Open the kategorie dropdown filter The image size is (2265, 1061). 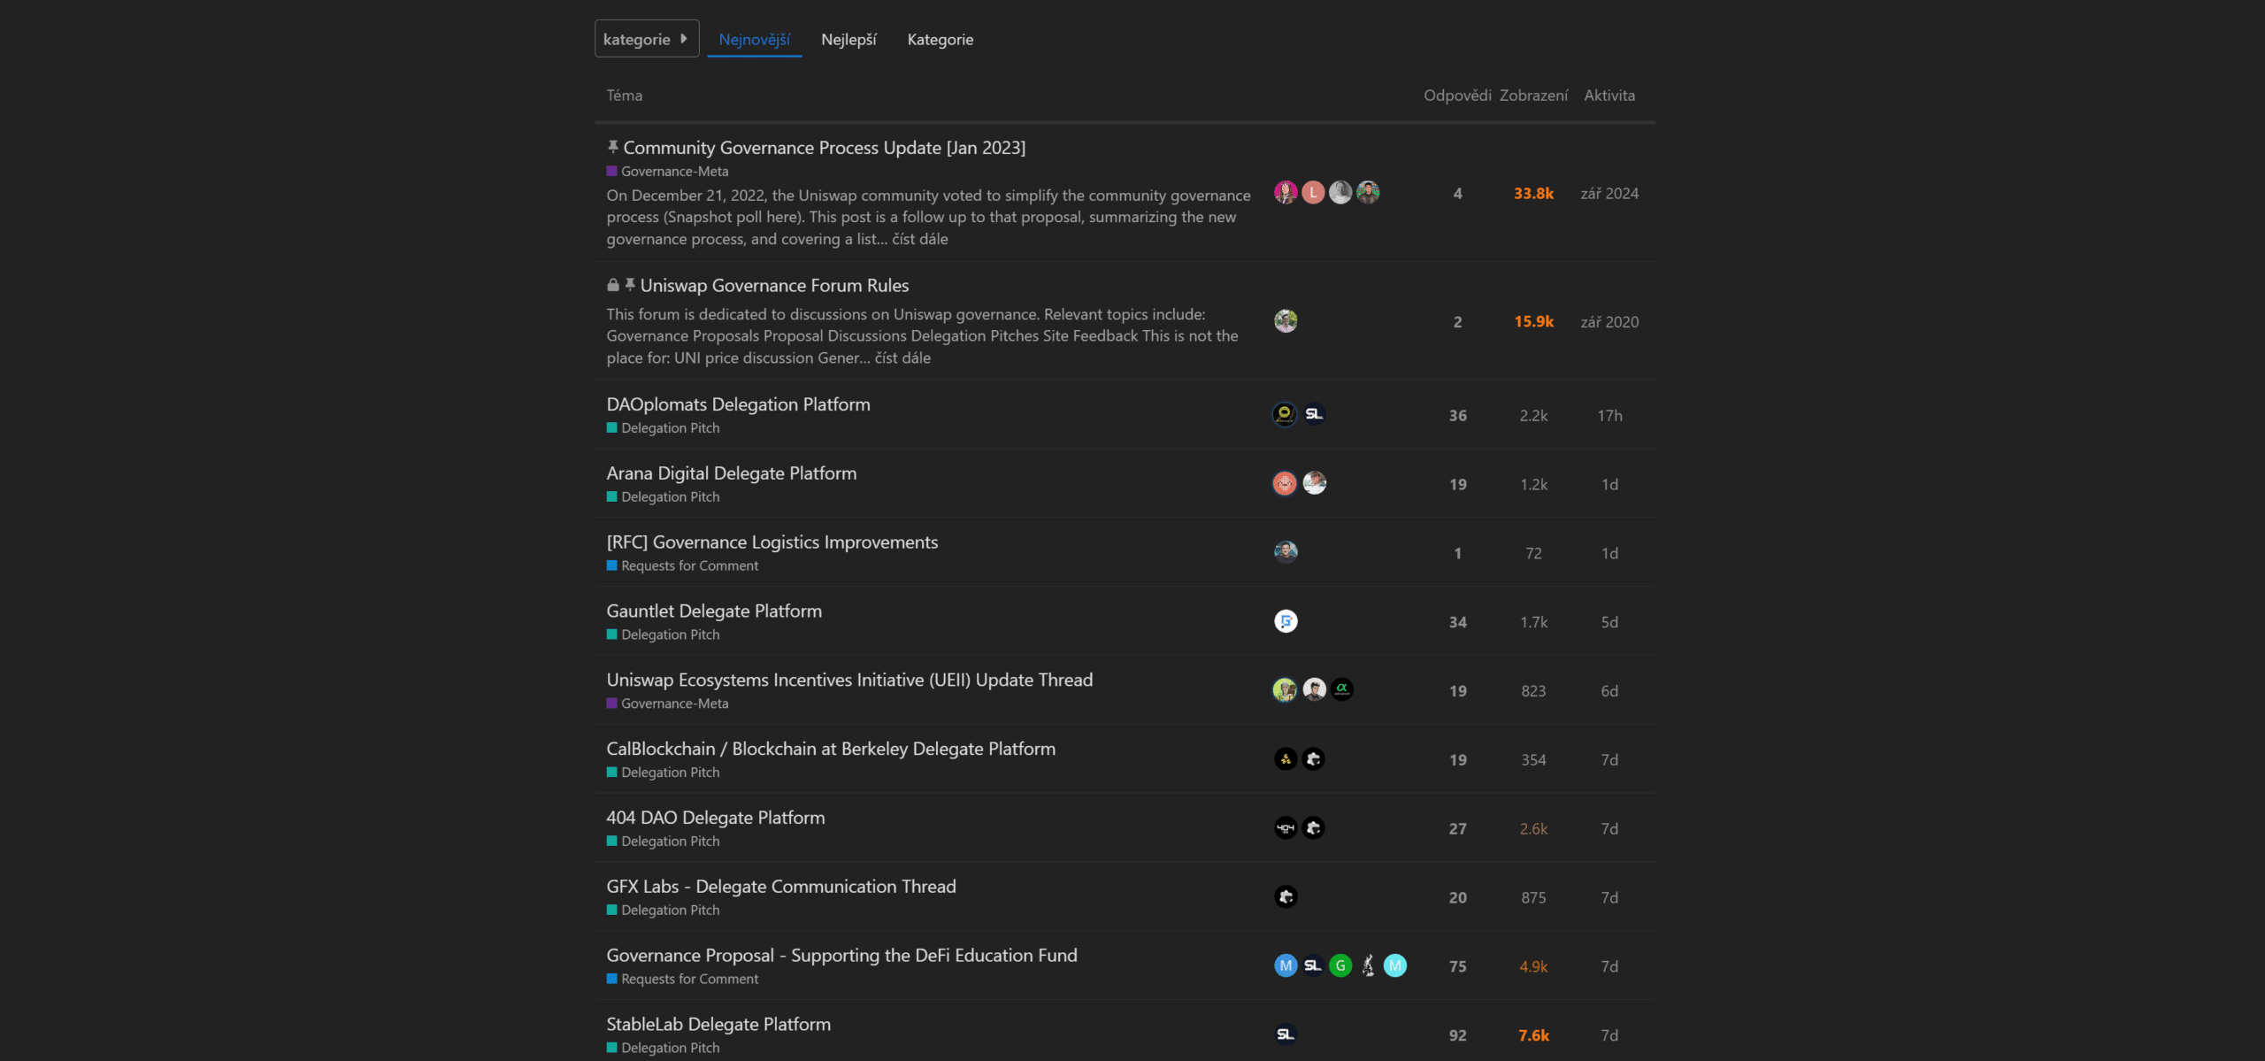[x=647, y=39]
